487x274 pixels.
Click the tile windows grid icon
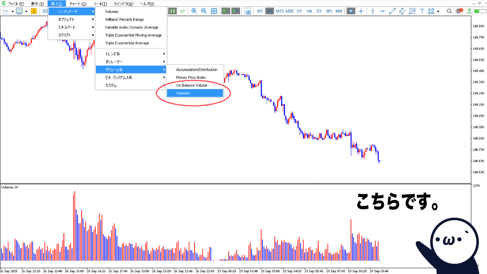point(214,11)
